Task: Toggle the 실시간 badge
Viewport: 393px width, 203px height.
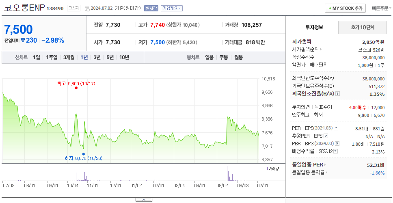Action: (x=151, y=8)
